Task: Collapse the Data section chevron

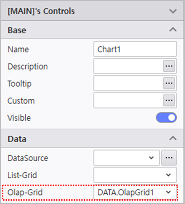Action: coord(173,139)
